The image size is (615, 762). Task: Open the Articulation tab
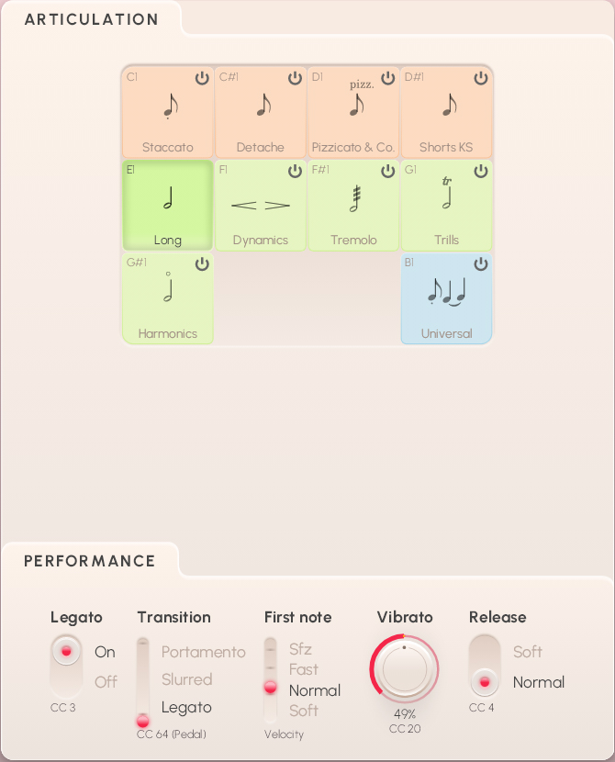tap(91, 19)
